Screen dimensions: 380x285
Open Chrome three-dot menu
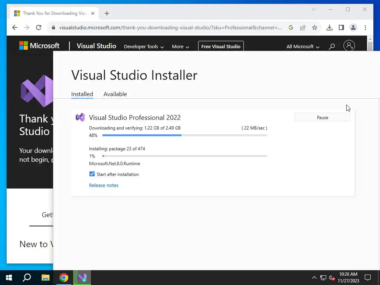(x=365, y=27)
